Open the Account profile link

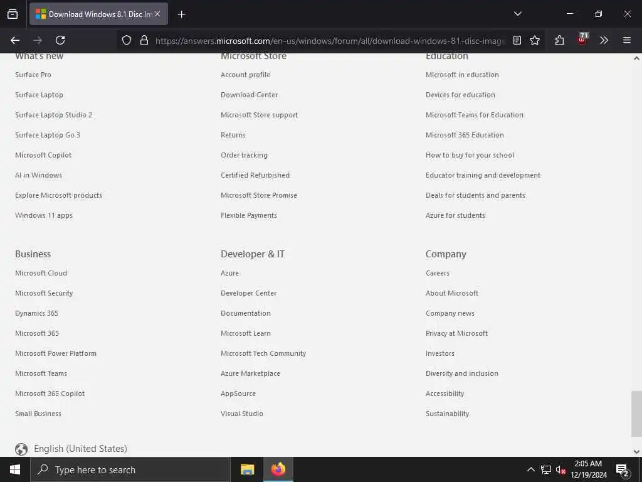[245, 75]
